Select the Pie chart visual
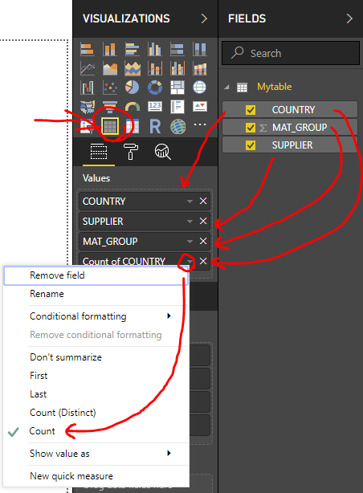 click(133, 88)
